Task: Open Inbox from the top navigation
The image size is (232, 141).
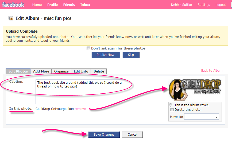Action: tap(85, 5)
